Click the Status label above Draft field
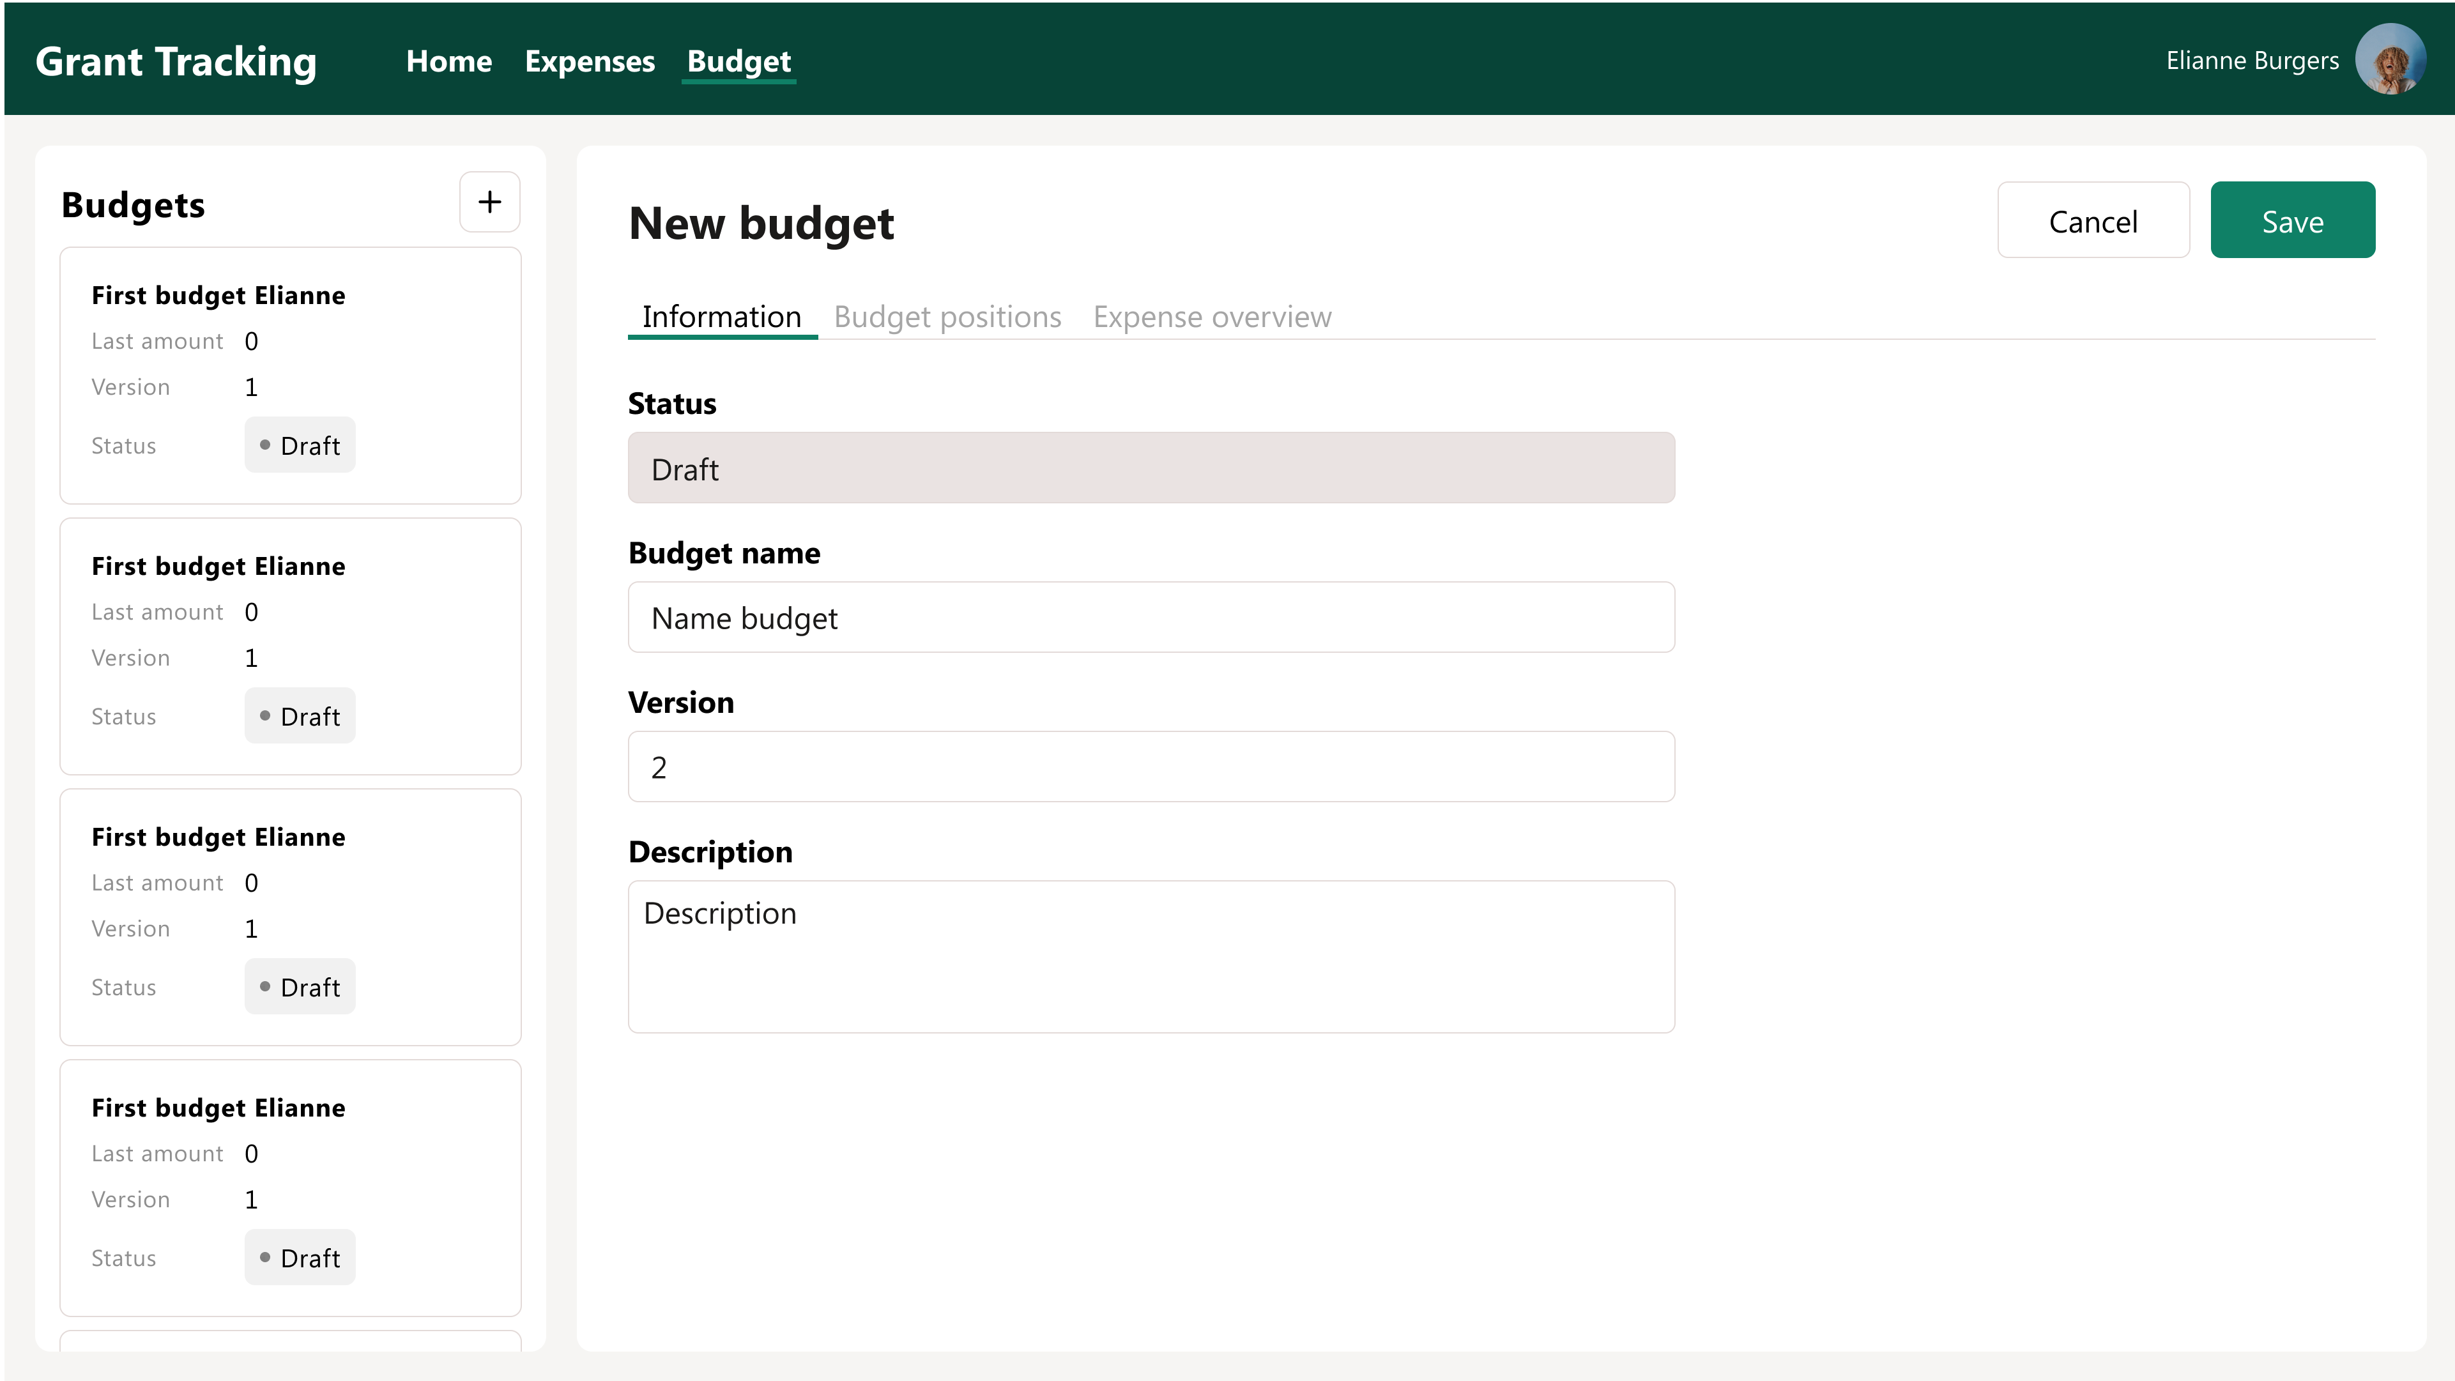Image resolution: width=2455 pixels, height=1381 pixels. coord(672,404)
